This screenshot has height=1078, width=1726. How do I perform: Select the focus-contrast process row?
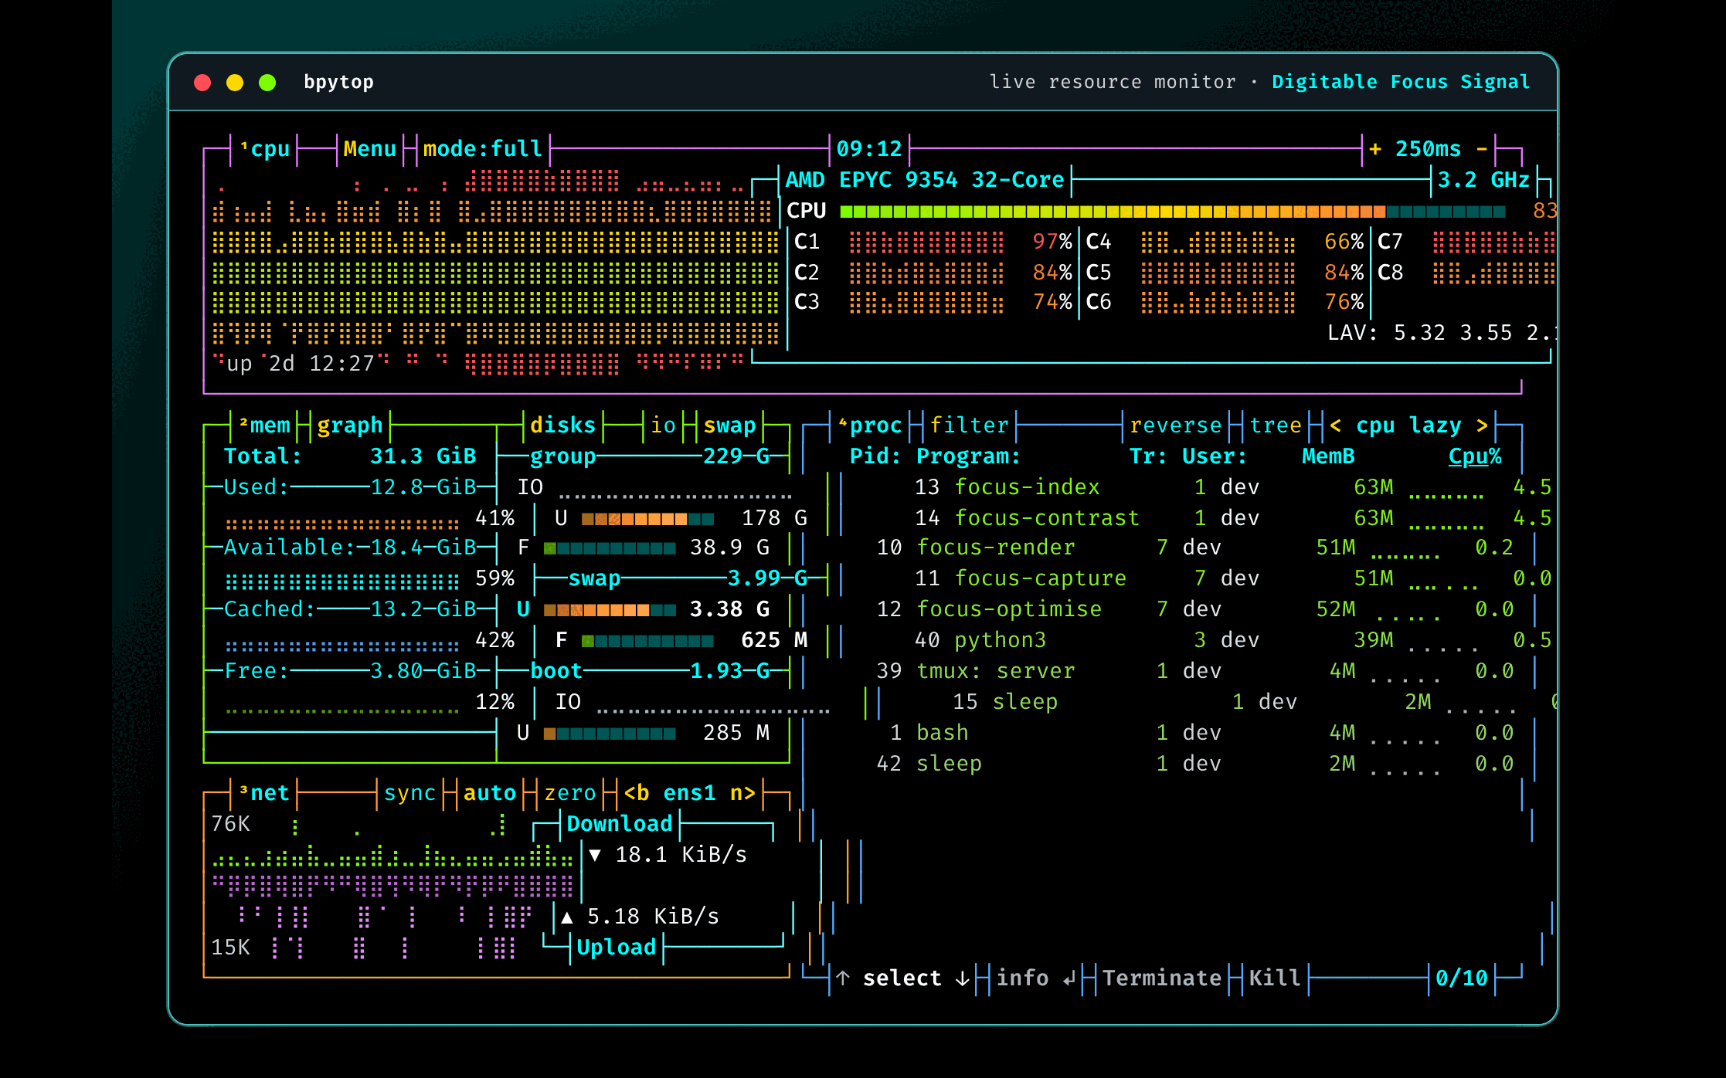coord(1233,517)
